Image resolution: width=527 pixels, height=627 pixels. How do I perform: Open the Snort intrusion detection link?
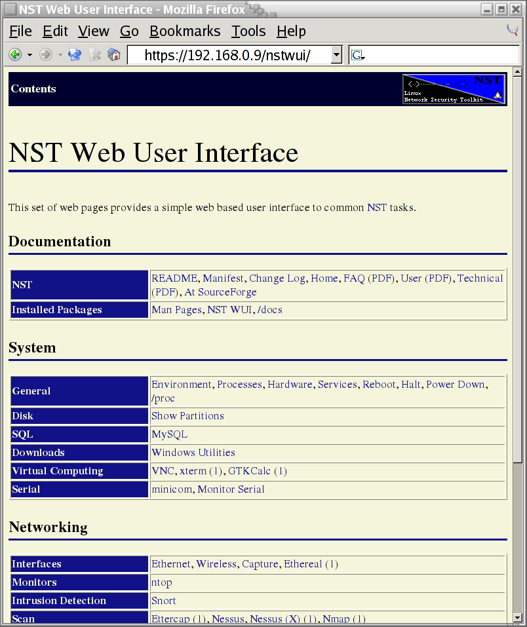(x=163, y=601)
